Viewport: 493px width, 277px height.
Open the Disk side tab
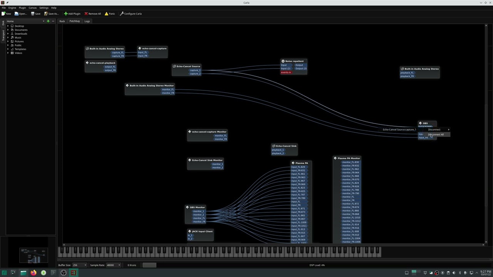pos(3,23)
